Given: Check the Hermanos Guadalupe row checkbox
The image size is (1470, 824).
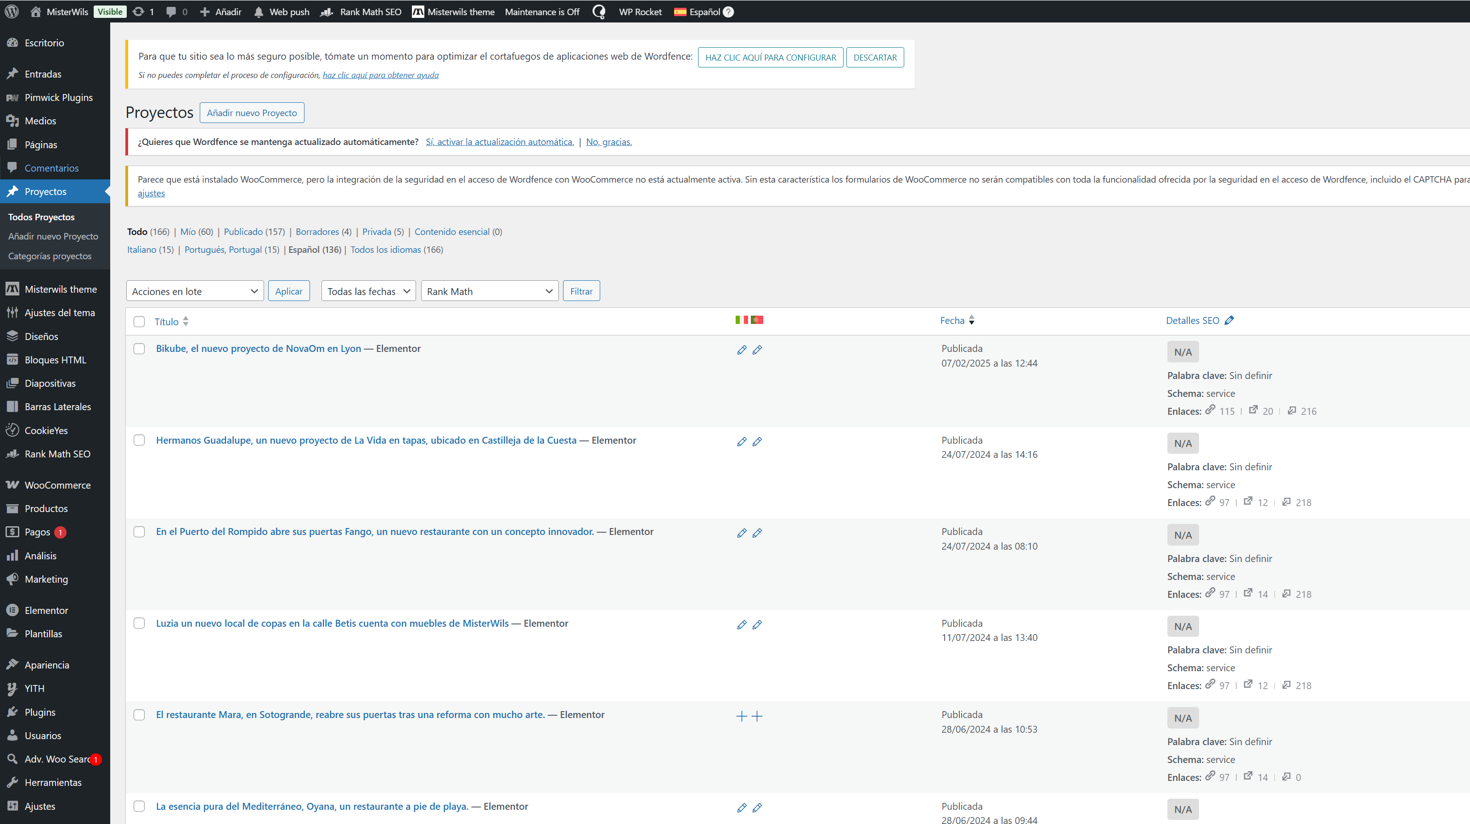Looking at the screenshot, I should click(x=139, y=440).
